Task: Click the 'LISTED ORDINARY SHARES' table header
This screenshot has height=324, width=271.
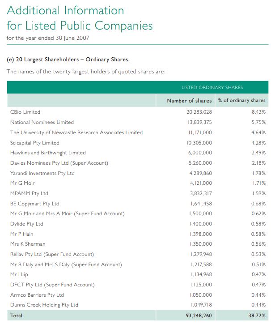Action: (x=212, y=87)
